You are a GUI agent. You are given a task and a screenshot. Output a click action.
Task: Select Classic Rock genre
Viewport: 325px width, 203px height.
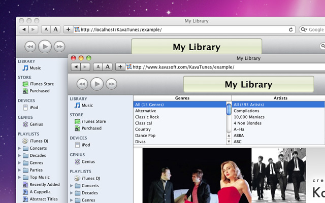point(180,117)
